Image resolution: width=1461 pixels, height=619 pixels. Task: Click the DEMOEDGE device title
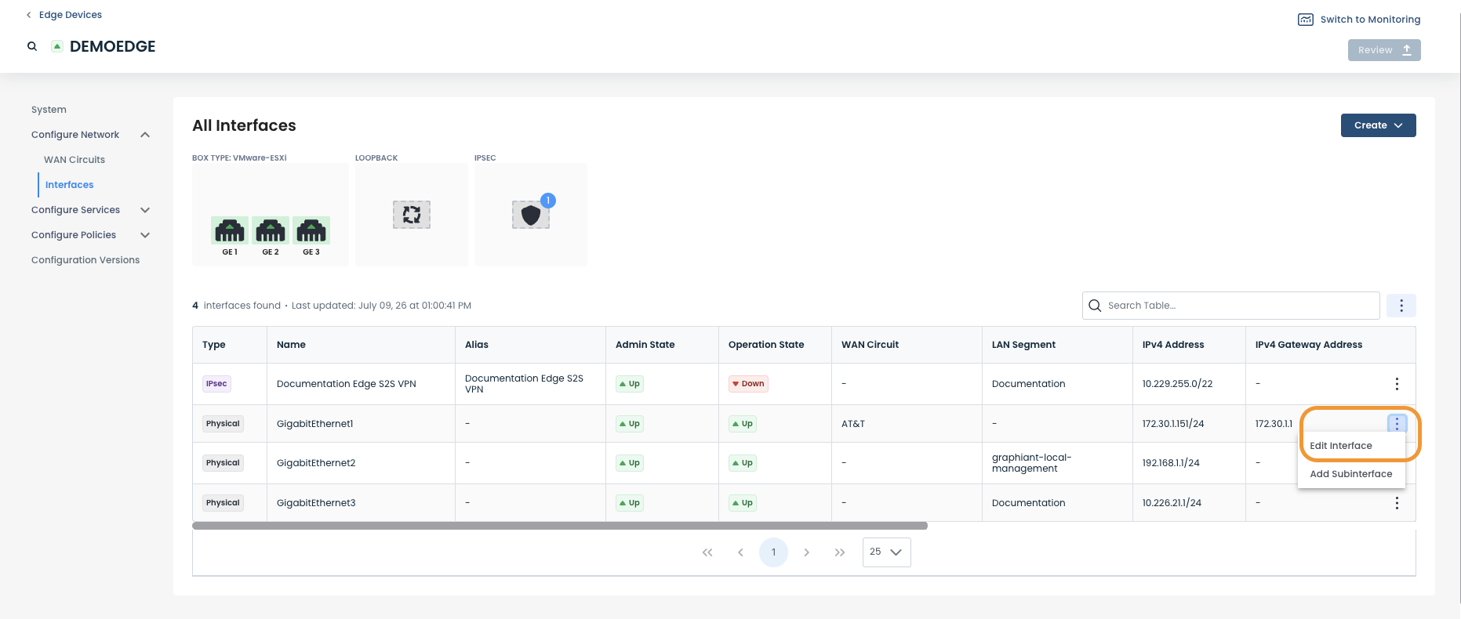[x=112, y=46]
